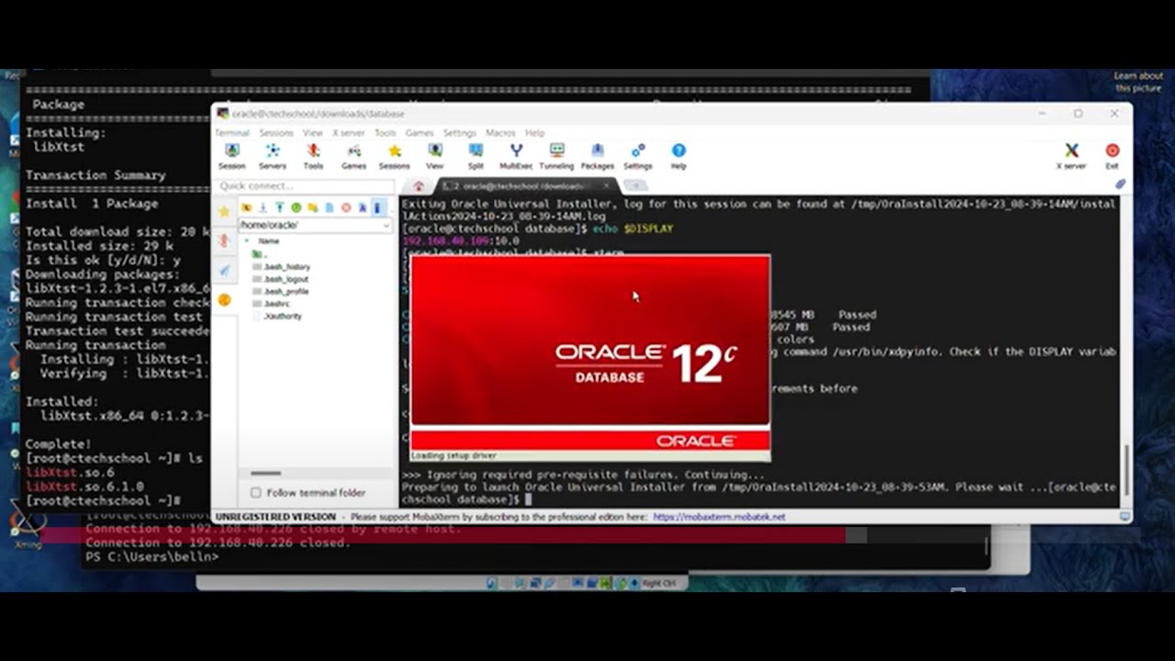
Task: Click the red Exit toolbar icon
Action: pyautogui.click(x=1112, y=156)
